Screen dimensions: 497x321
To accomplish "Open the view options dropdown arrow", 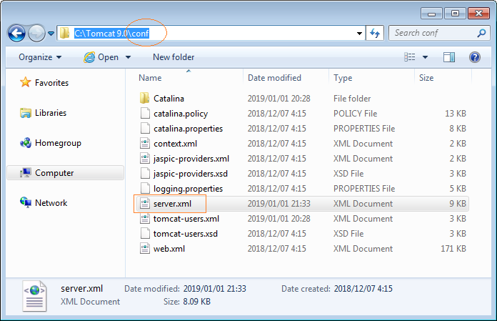I will pyautogui.click(x=425, y=57).
